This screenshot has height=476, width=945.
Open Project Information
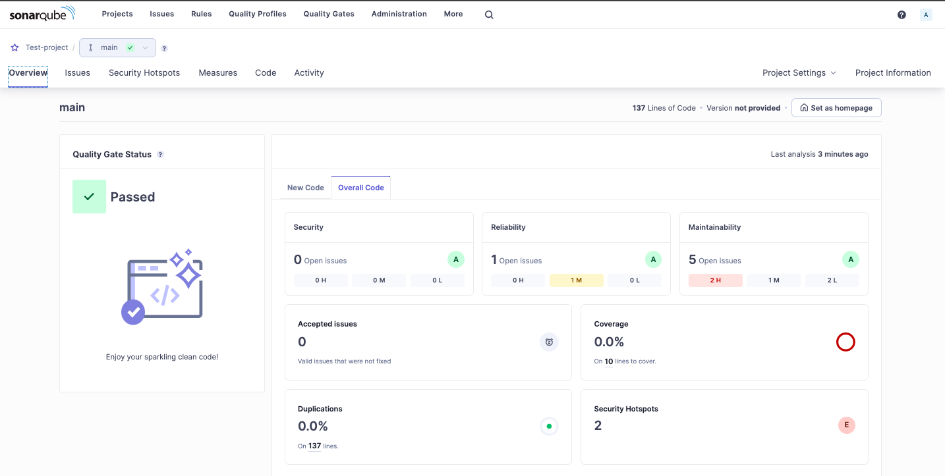(x=893, y=72)
